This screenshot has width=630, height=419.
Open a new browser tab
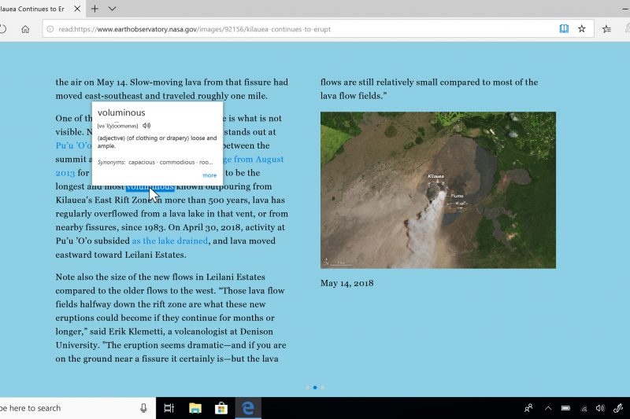[94, 9]
